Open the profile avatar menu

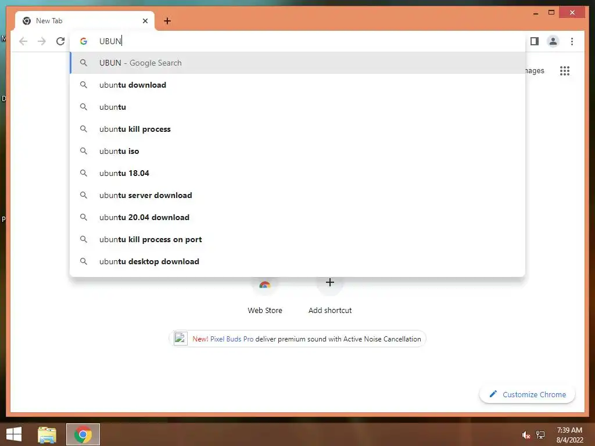553,41
